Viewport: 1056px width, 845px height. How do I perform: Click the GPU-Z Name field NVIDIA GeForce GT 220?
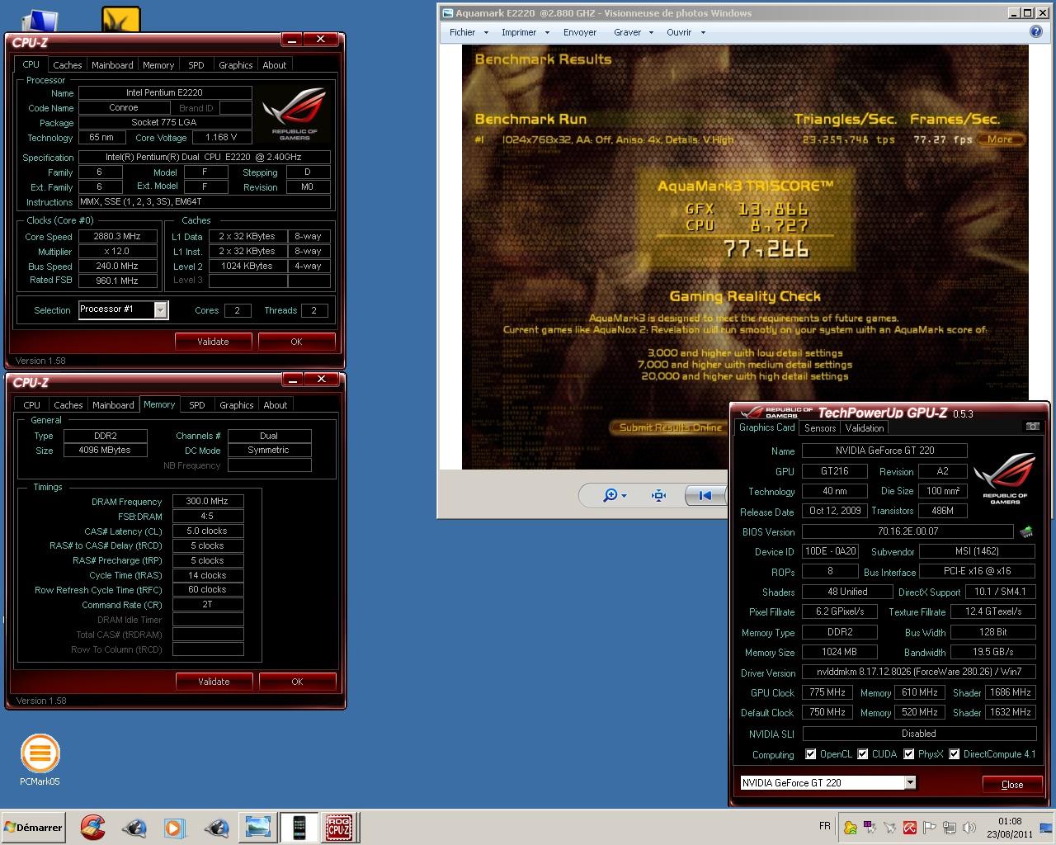click(884, 451)
